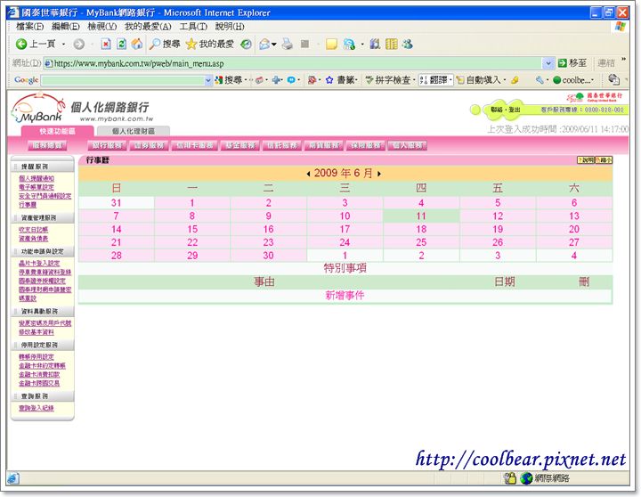
Task: Go to previous month arrow in calendar
Action: (308, 174)
